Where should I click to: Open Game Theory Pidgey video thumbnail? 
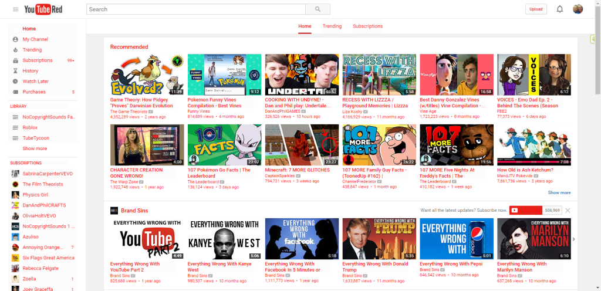147,75
